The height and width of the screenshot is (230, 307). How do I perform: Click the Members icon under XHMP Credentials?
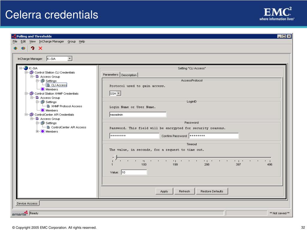[43, 110]
